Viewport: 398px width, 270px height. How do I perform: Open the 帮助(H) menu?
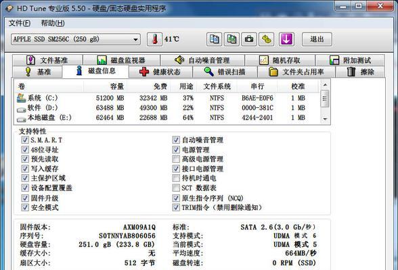coord(53,23)
